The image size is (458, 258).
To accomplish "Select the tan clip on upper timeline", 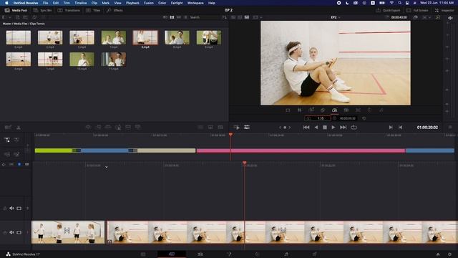I will tap(166, 150).
